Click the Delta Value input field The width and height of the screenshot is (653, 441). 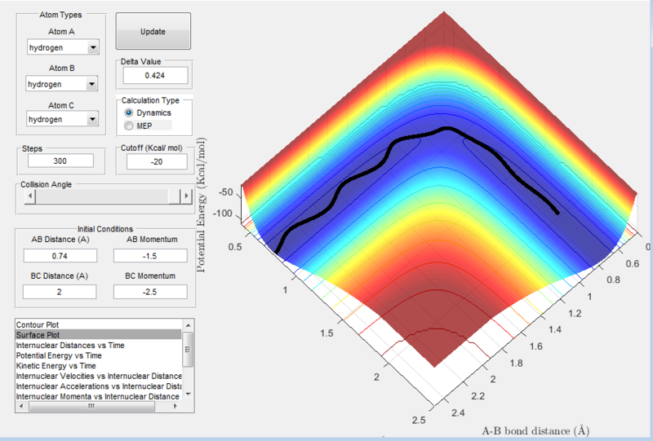(155, 75)
